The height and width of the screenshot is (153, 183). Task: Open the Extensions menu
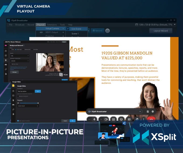[52, 25]
